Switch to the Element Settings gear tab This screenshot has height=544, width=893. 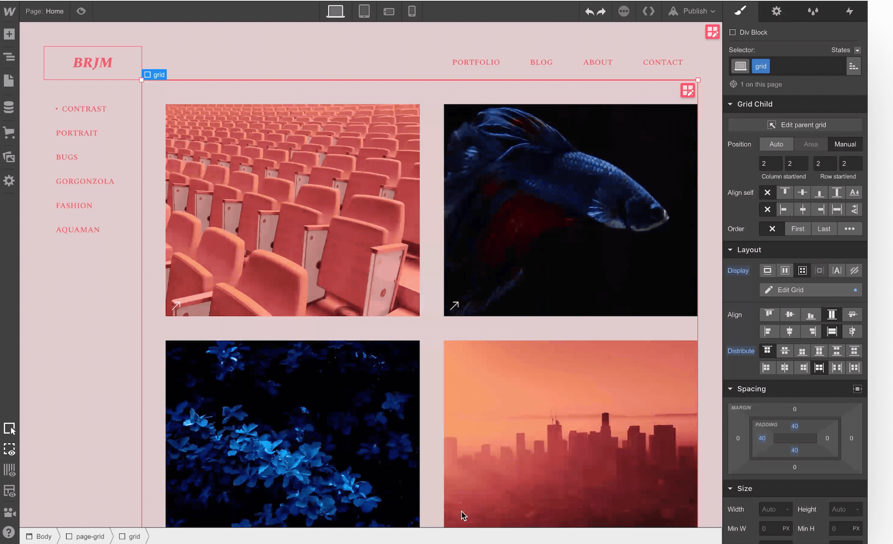click(776, 11)
